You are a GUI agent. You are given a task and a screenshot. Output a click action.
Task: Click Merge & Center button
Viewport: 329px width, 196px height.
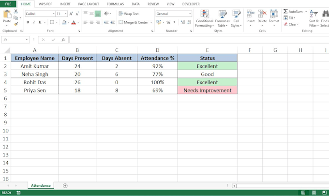click(133, 22)
